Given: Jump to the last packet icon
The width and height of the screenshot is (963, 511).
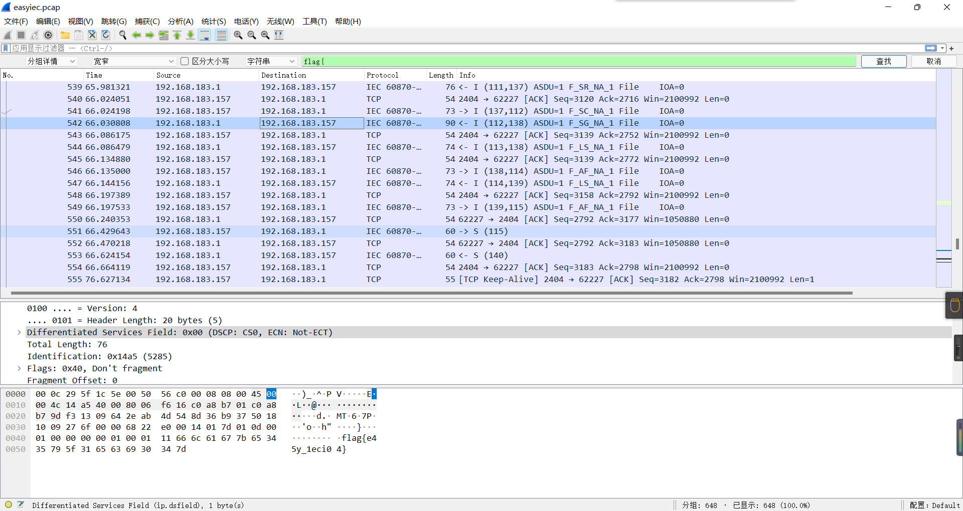Looking at the screenshot, I should (x=191, y=35).
